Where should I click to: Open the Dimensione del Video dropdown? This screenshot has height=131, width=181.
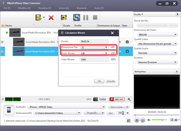[x=175, y=34]
